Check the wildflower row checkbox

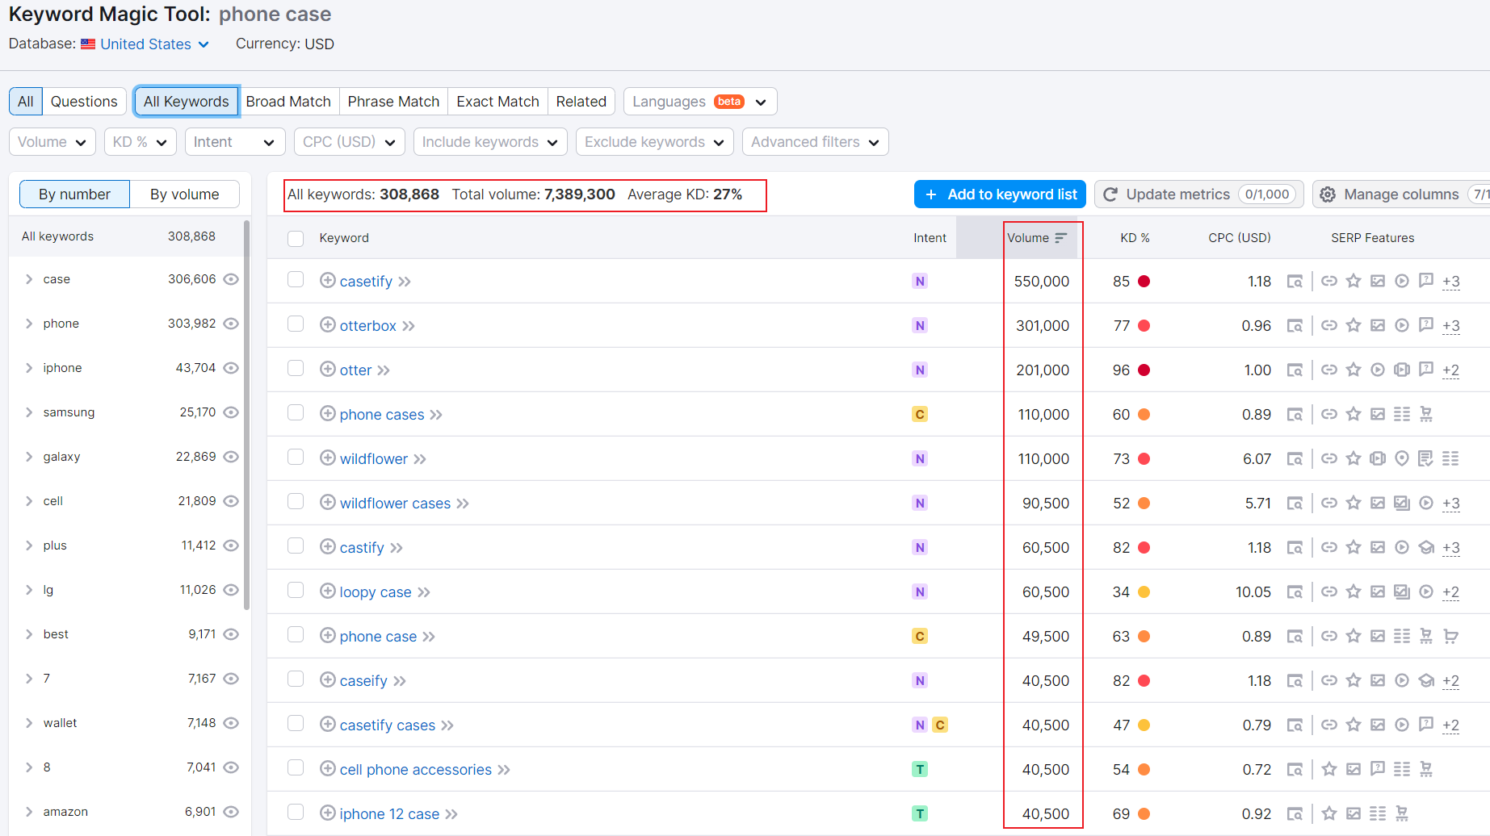296,457
